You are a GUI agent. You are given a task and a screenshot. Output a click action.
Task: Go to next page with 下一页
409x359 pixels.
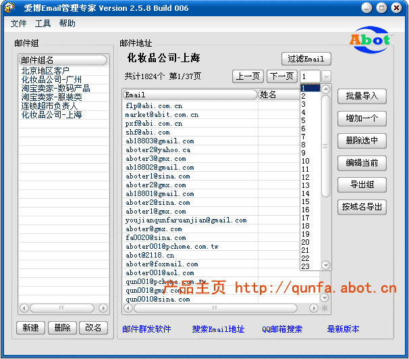coord(281,76)
